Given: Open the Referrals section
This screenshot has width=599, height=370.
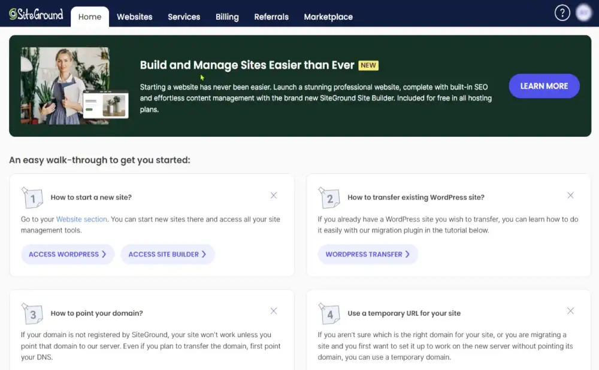Looking at the screenshot, I should tap(271, 17).
